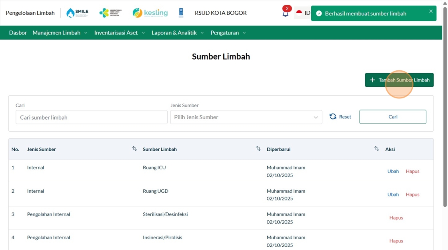
Task: Click the No. column header
Action: tap(15, 149)
